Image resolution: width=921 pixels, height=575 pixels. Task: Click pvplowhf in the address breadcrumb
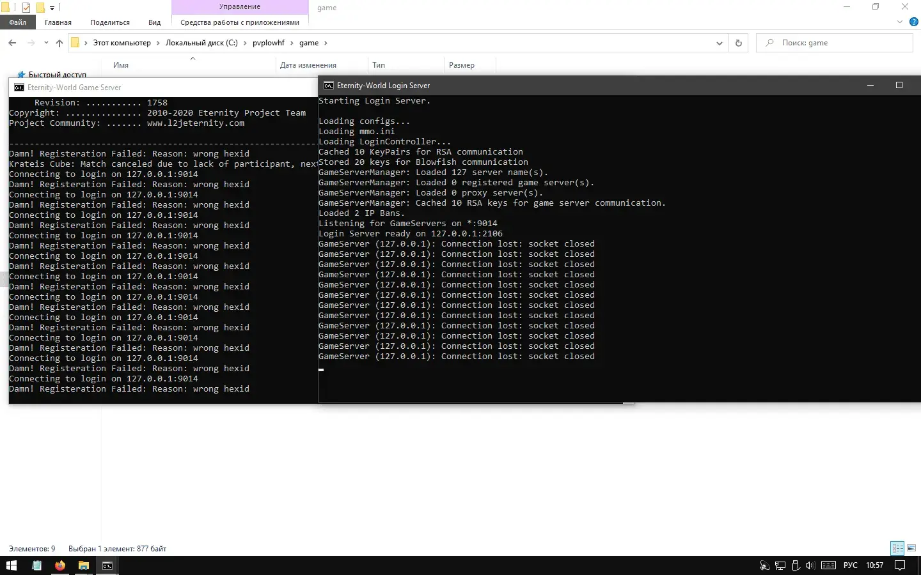tap(269, 43)
